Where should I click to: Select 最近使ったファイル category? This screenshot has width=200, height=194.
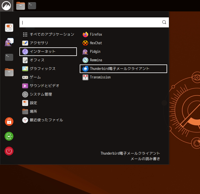click(x=48, y=120)
